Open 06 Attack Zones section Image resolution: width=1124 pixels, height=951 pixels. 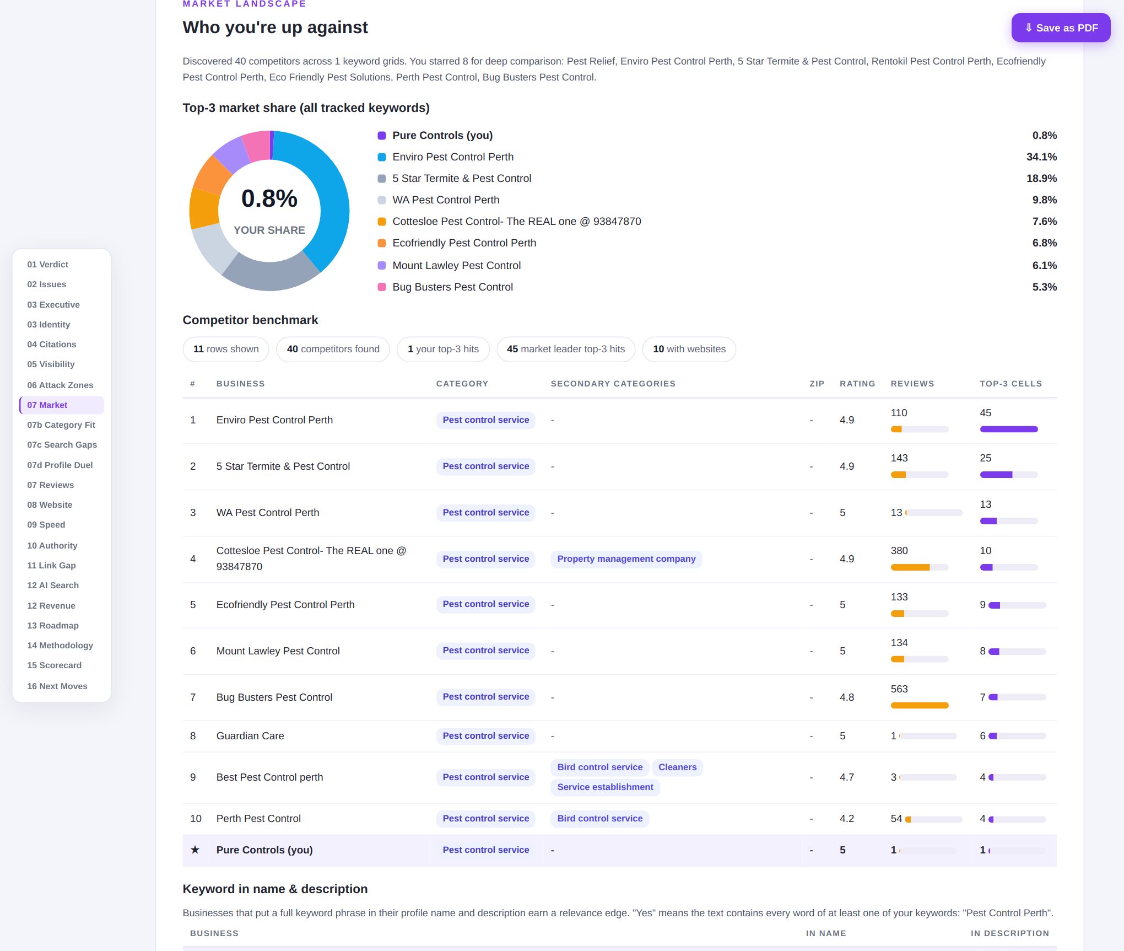[x=60, y=385]
